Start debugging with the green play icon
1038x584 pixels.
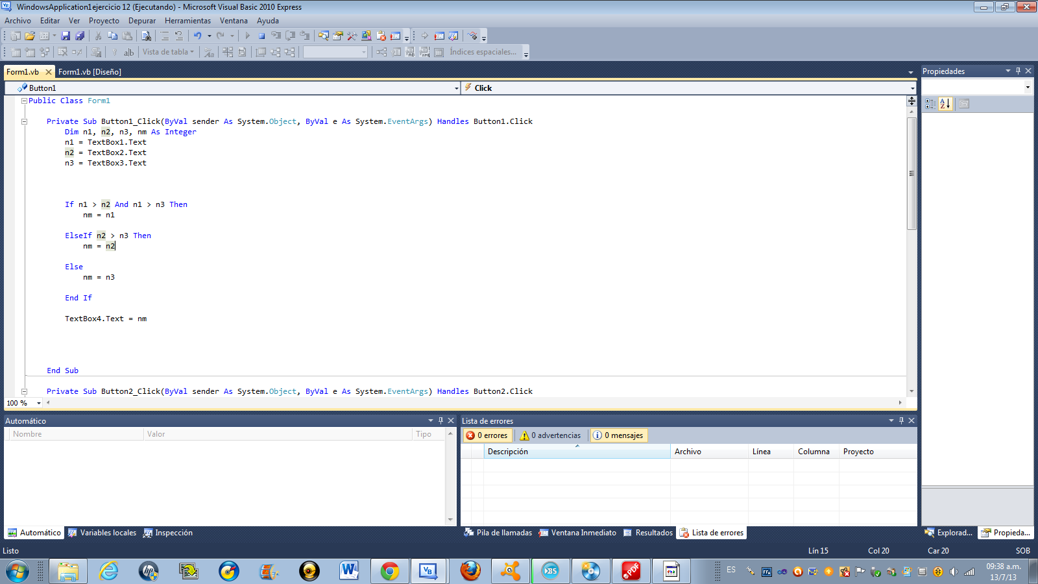248,36
